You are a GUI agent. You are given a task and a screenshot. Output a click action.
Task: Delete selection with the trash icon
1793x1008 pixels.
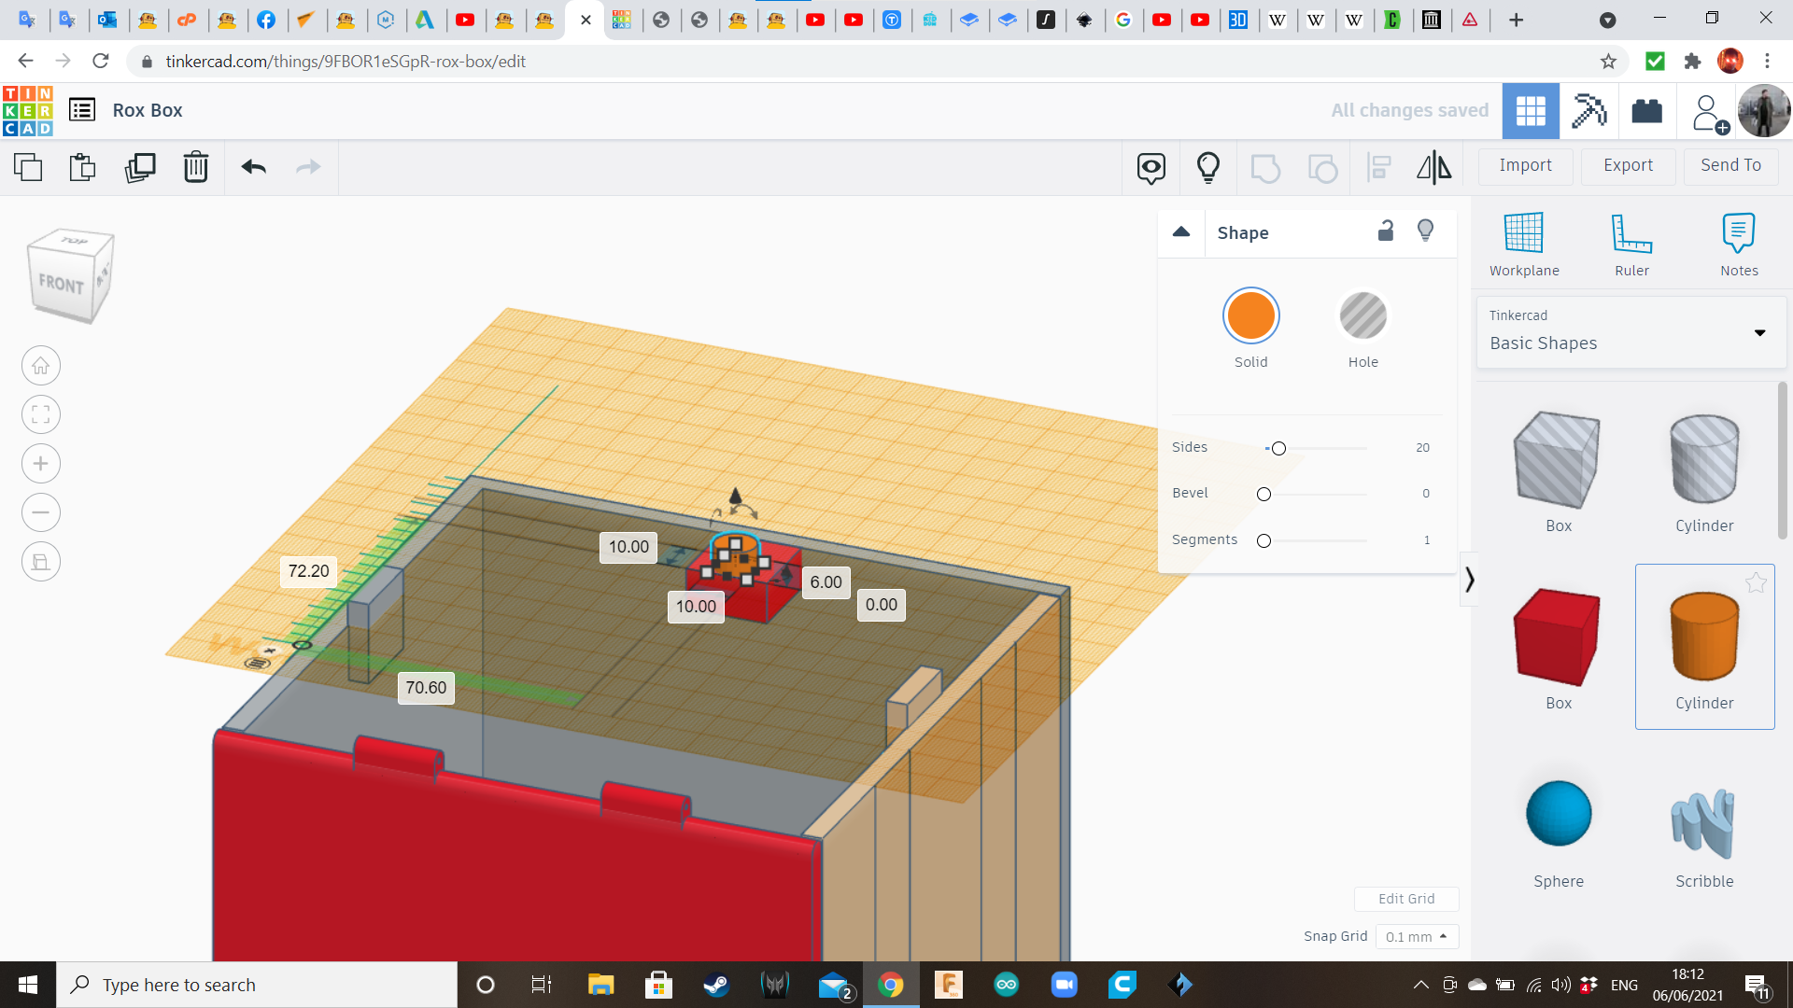click(x=196, y=167)
